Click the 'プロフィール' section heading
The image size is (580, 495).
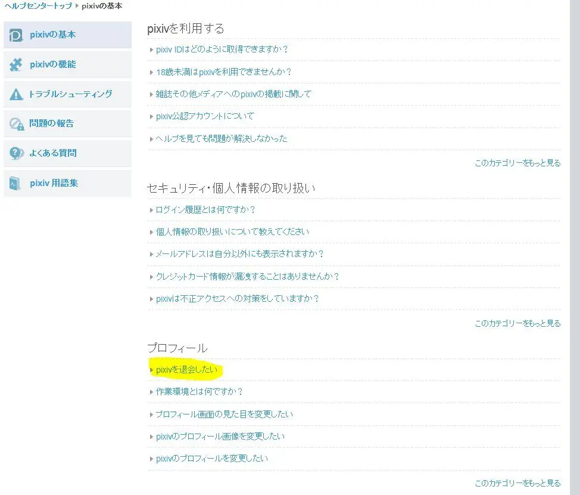click(x=177, y=348)
